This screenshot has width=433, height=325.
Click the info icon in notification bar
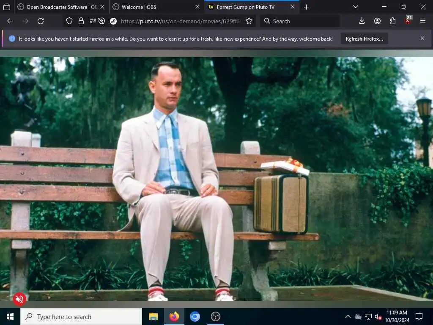pyautogui.click(x=12, y=39)
